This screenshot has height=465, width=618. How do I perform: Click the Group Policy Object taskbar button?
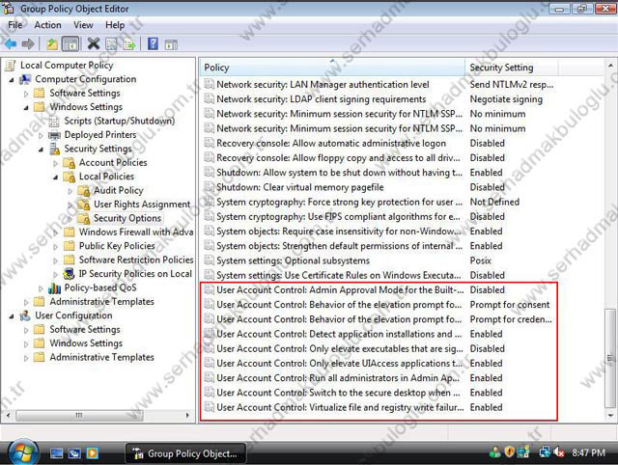(186, 453)
